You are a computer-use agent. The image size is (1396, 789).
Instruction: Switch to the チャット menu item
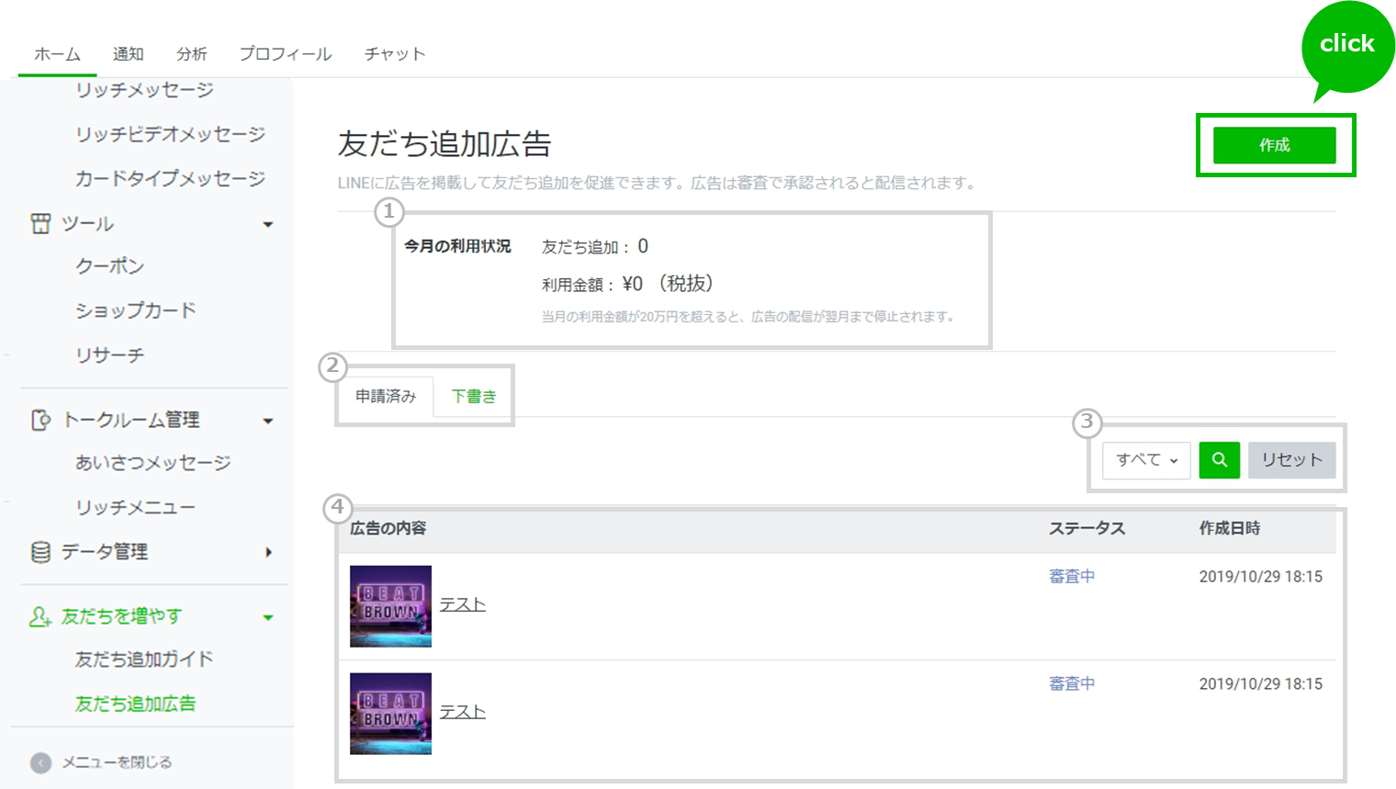click(395, 54)
